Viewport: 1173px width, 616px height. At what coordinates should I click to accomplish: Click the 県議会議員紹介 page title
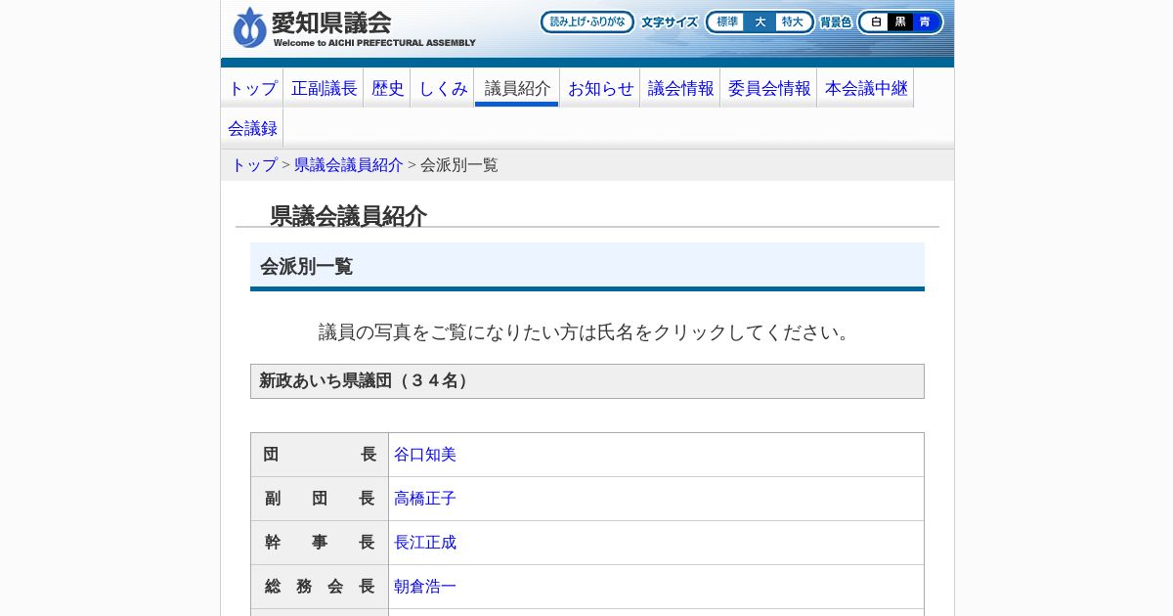click(349, 216)
